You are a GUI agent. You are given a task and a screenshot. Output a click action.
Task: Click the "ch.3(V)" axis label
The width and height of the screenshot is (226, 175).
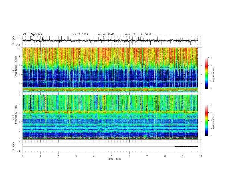(x=14, y=147)
